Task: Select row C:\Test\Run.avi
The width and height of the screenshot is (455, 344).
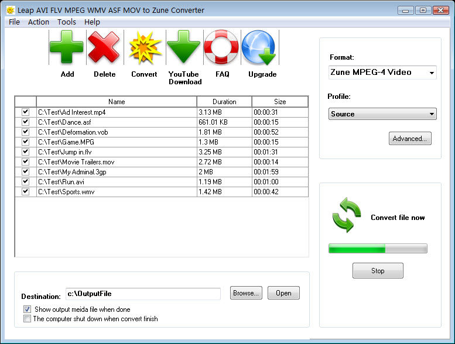Action: [x=162, y=182]
